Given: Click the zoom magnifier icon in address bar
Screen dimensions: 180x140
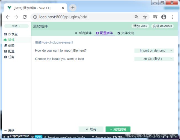Looking at the screenshot, I should [x=136, y=17].
